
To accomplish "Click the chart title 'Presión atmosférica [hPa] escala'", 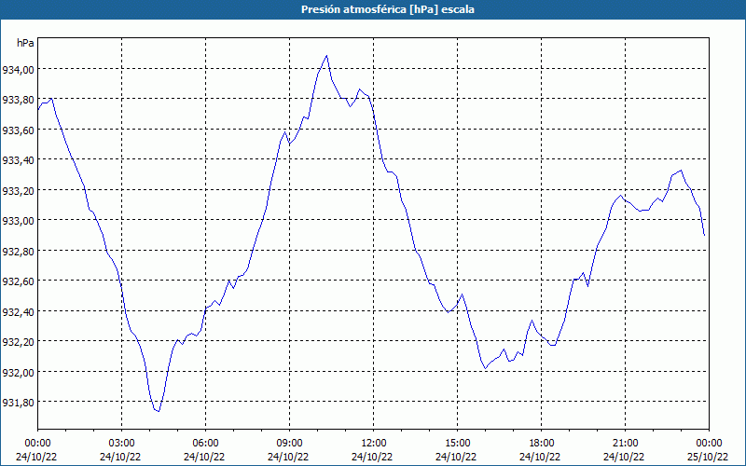I will (x=388, y=9).
